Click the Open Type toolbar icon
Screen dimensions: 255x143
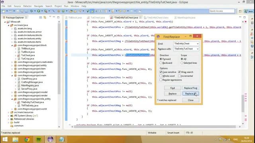[x=71, y=11]
